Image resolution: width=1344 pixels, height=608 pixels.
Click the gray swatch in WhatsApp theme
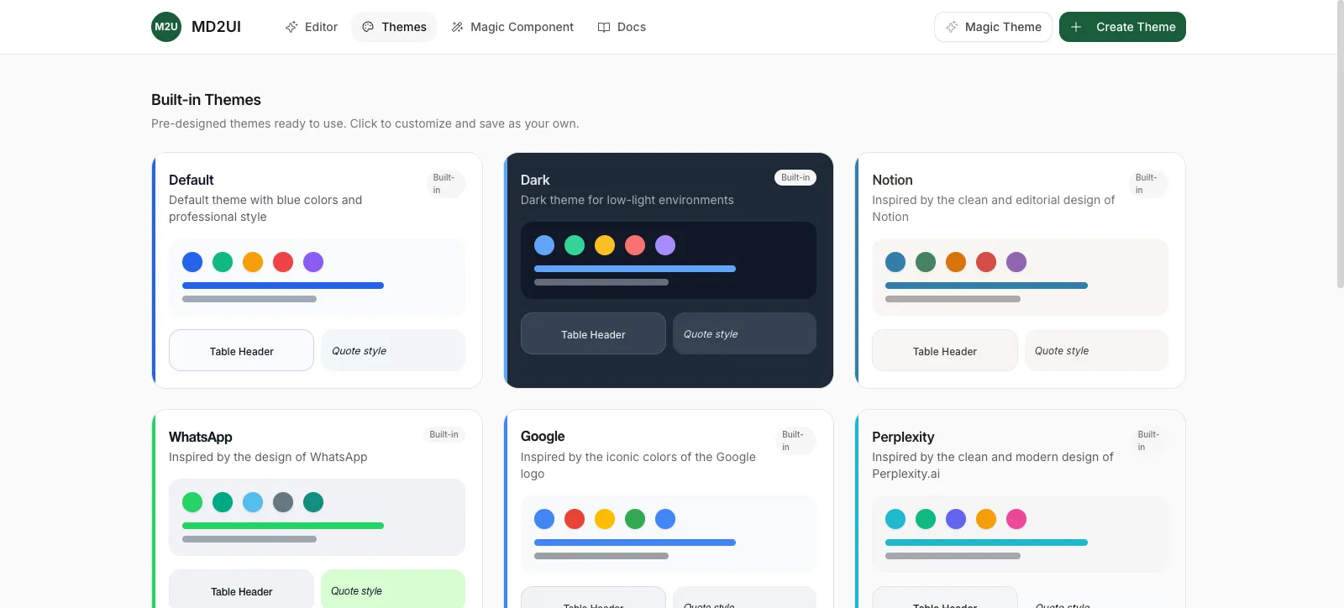[x=283, y=502]
